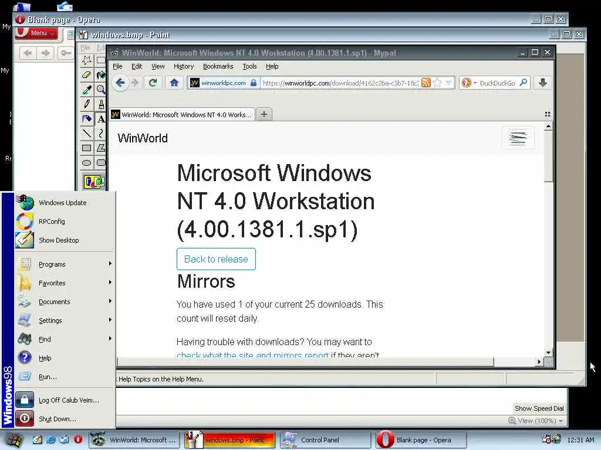Viewport: 601px width, 450px height.
Task: Open the WinWorld hamburger navigation menu
Action: (518, 137)
